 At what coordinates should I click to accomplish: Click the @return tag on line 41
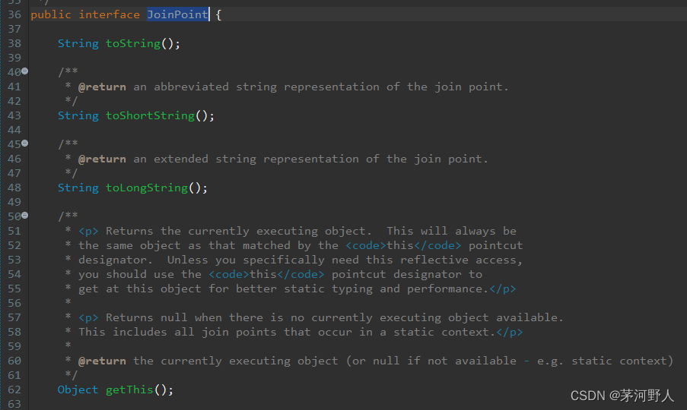102,87
